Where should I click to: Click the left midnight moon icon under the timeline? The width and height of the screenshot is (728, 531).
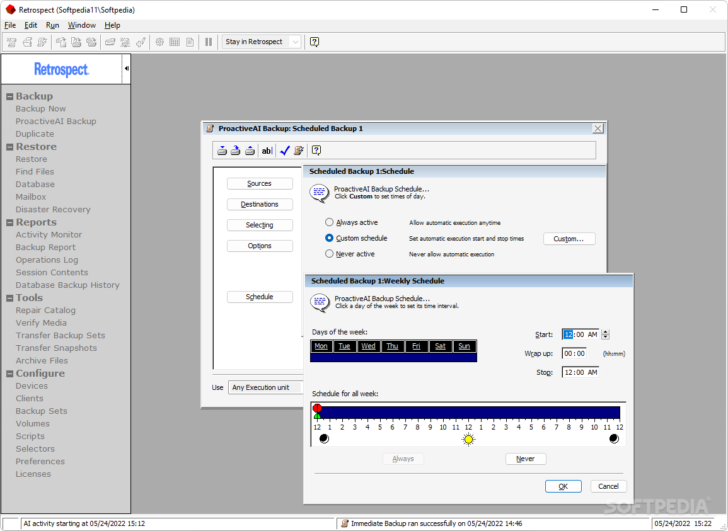click(x=324, y=438)
